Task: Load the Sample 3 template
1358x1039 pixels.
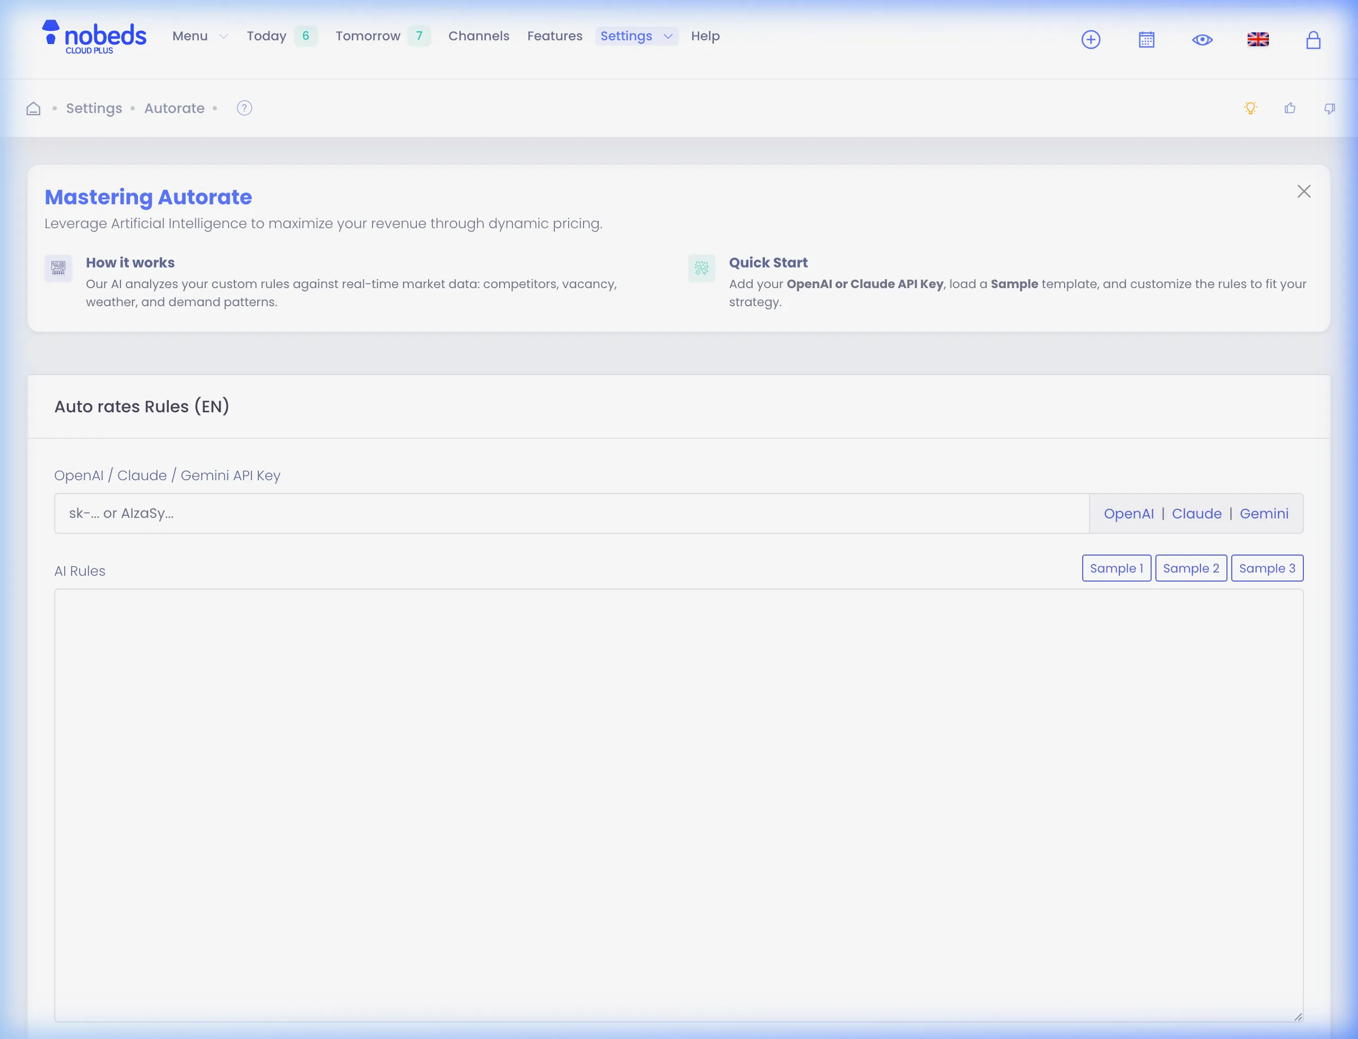Action: [x=1267, y=568]
